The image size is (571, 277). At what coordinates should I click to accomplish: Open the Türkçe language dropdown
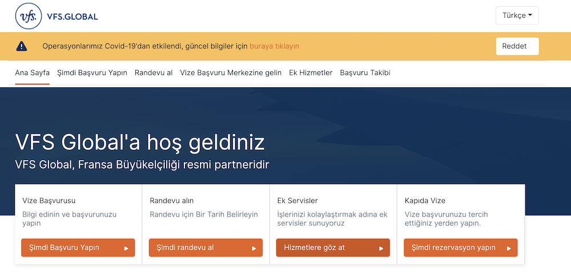[517, 15]
